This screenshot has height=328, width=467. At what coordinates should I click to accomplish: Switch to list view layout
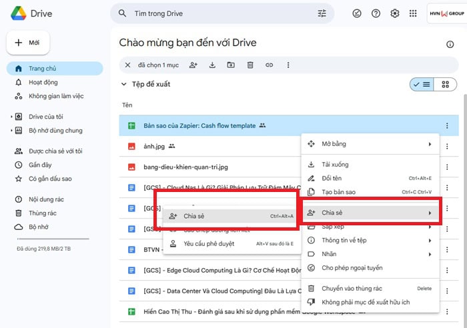pyautogui.click(x=422, y=85)
